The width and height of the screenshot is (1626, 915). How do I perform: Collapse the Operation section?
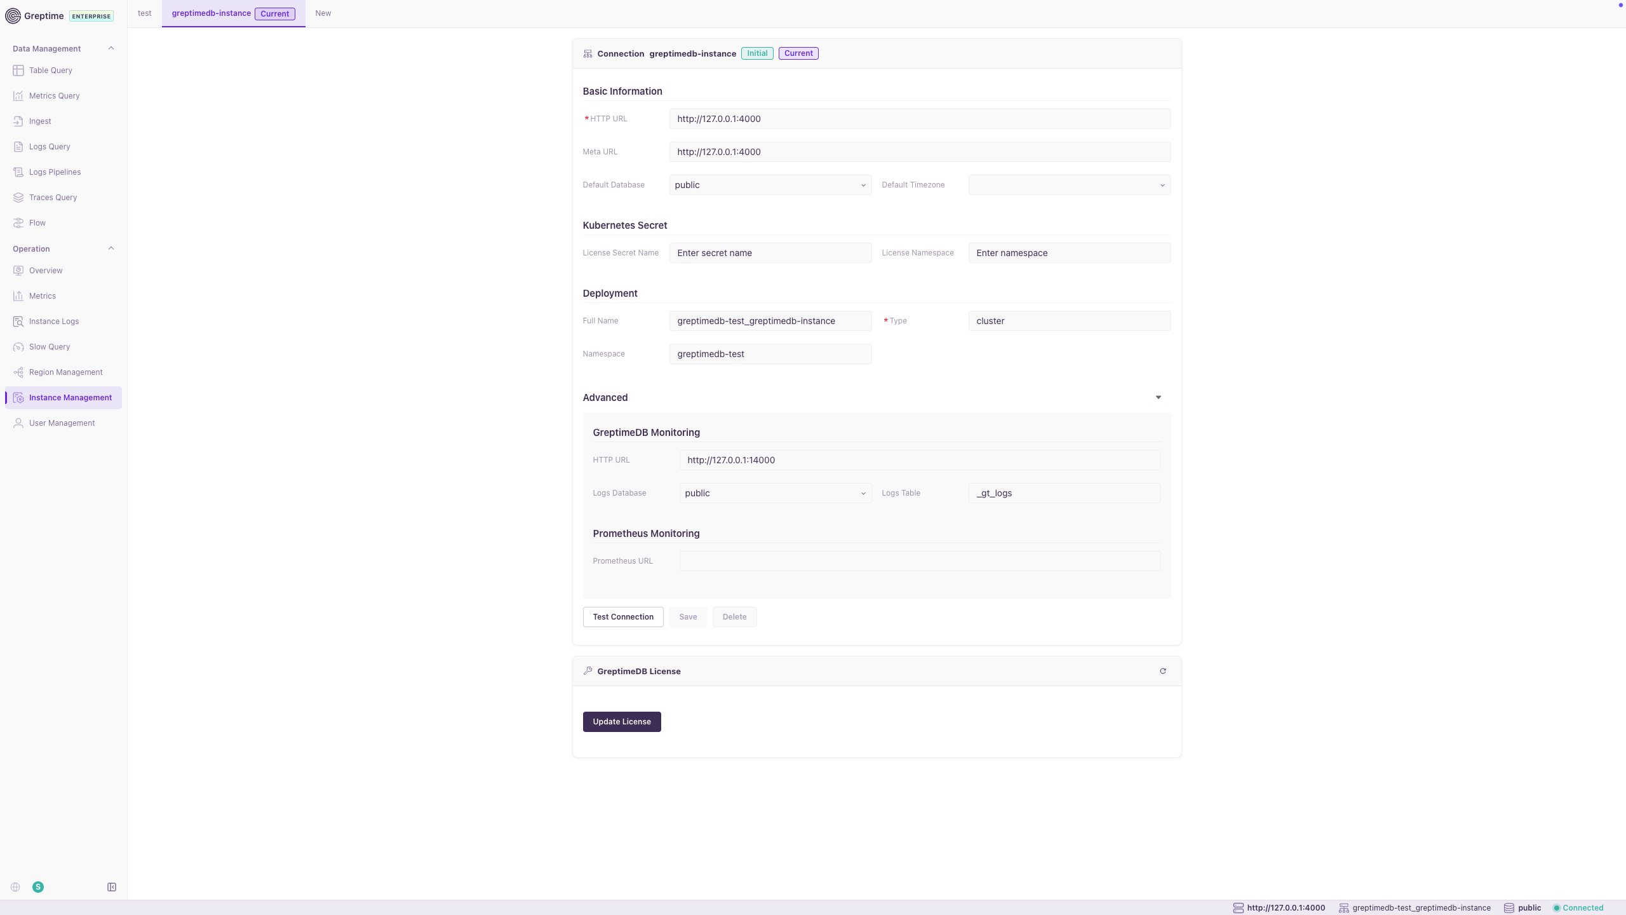click(111, 248)
